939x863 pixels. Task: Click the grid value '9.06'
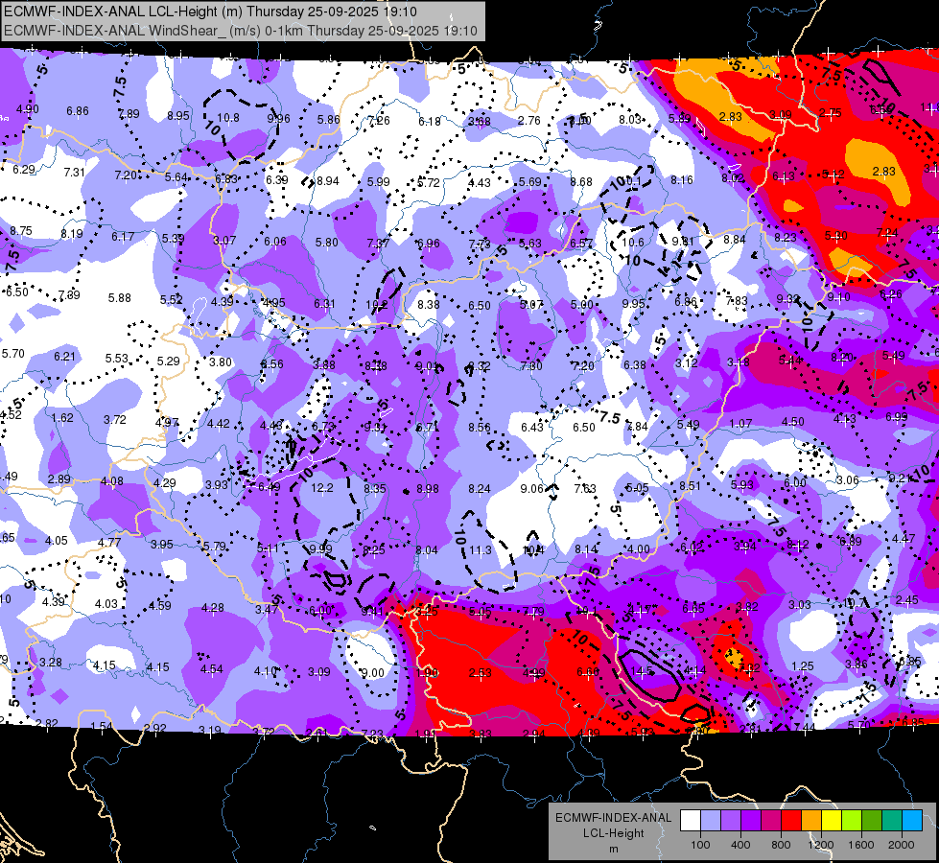(531, 489)
